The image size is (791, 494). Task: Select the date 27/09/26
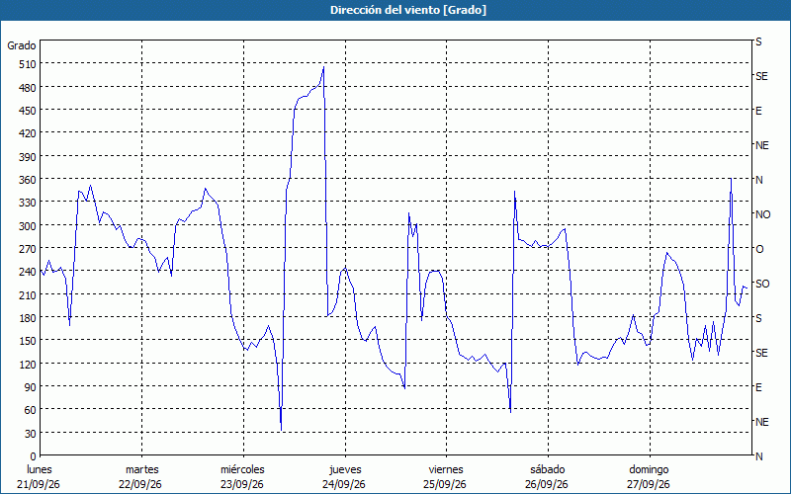tap(649, 484)
